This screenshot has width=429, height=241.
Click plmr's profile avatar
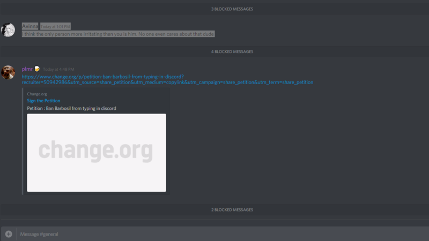(8, 72)
